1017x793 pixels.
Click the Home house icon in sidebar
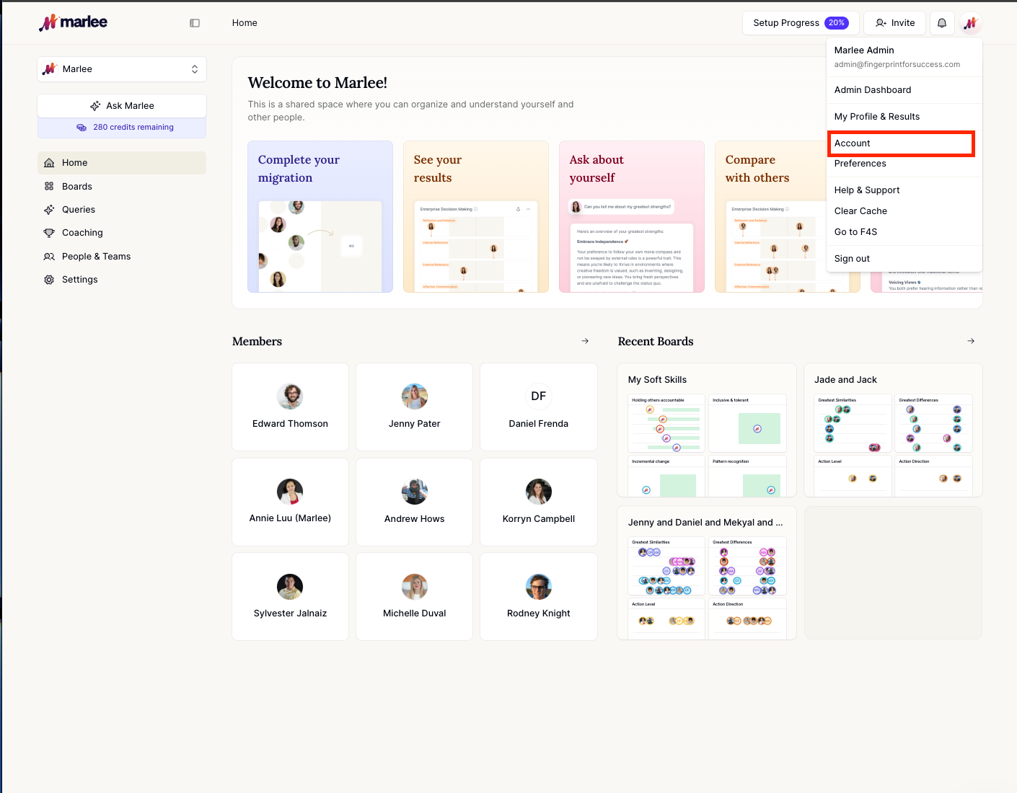tap(49, 163)
